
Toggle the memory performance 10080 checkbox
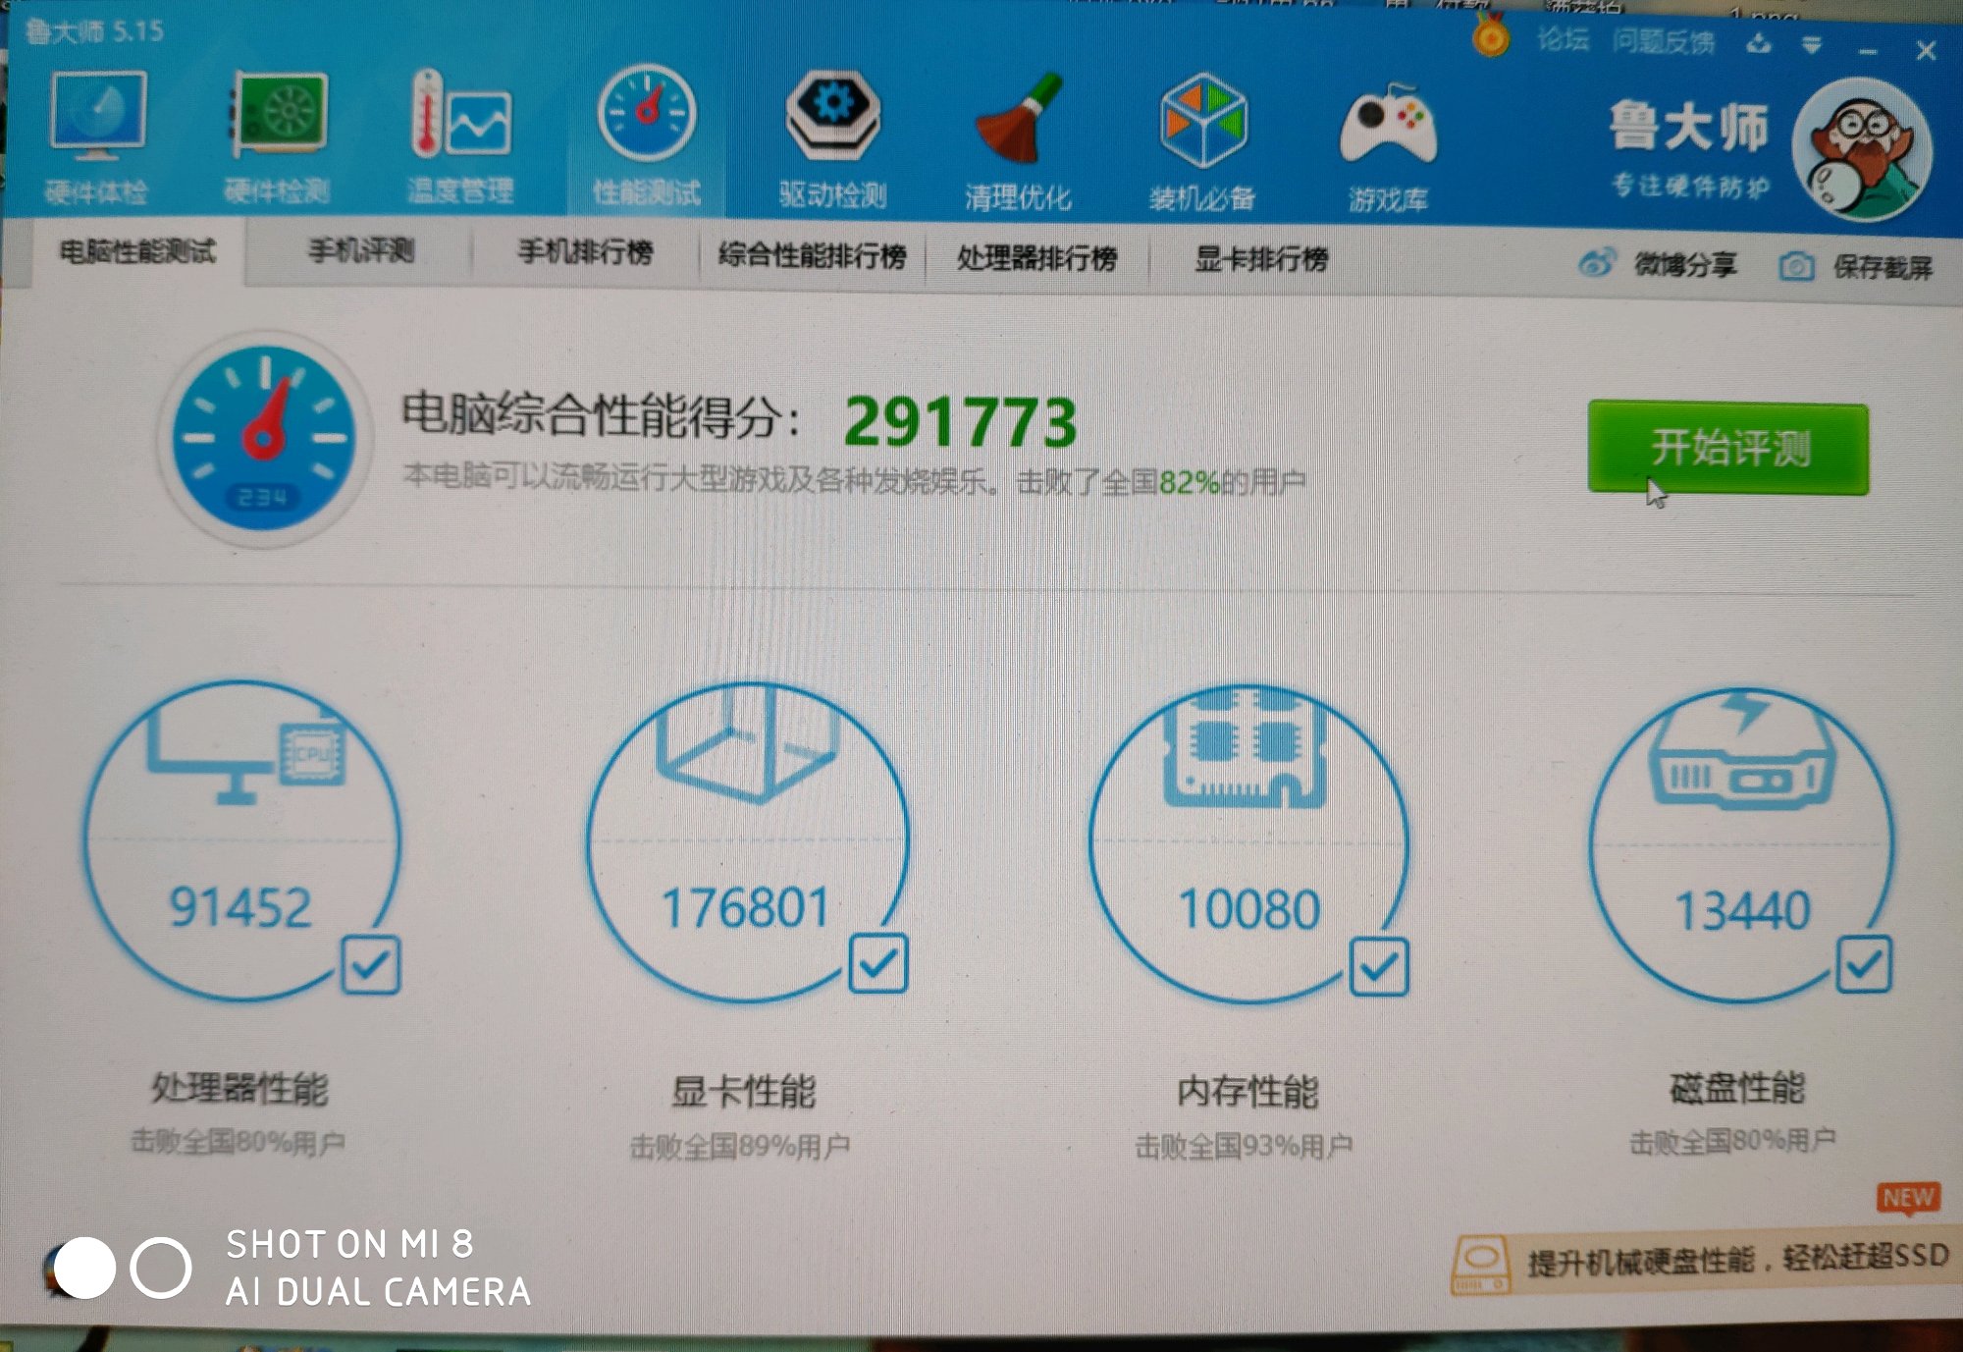click(x=1379, y=966)
